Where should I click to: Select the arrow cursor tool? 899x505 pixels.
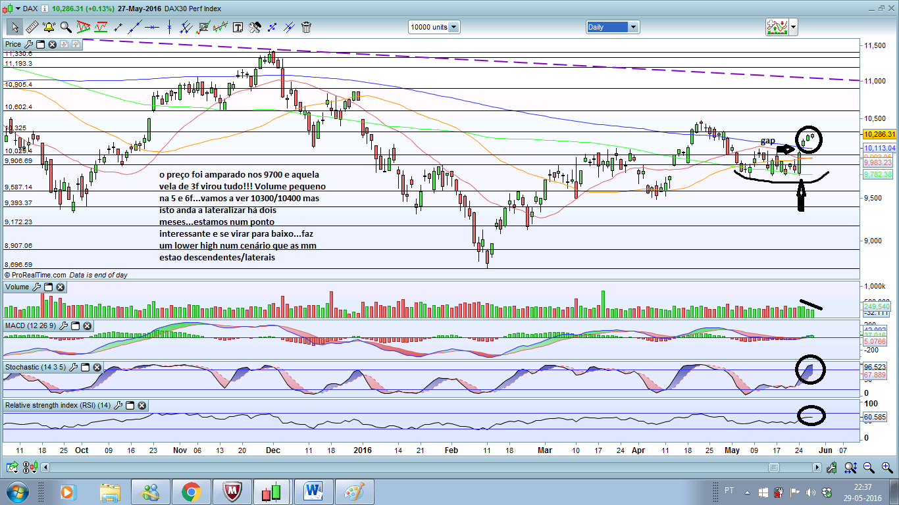14,27
